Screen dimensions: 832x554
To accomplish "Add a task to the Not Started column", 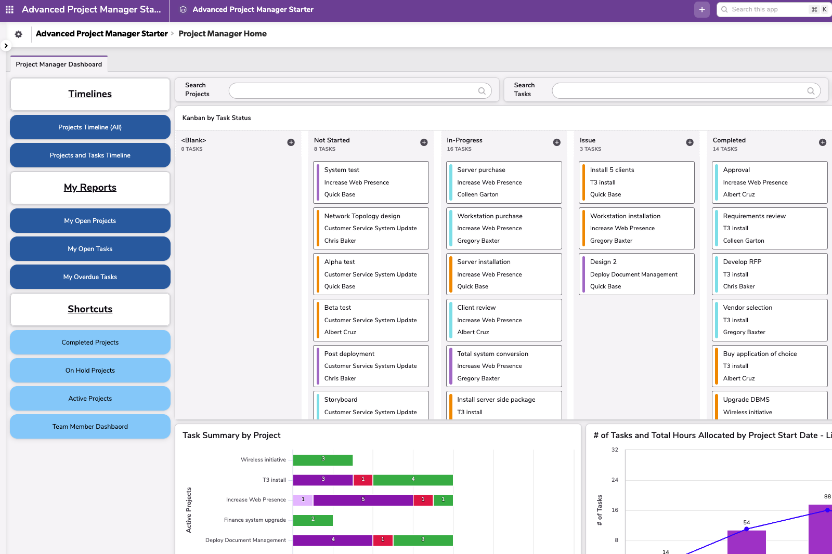I will pyautogui.click(x=424, y=142).
